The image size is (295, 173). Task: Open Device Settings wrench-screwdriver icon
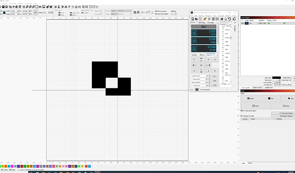(51, 7)
